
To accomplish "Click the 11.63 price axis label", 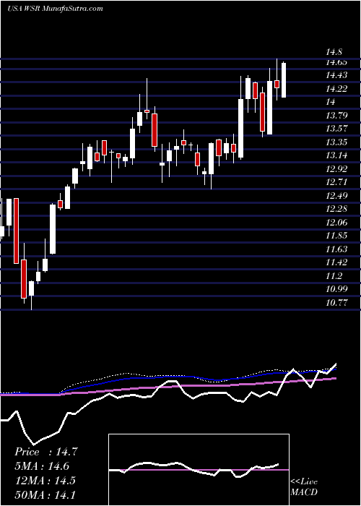I will point(336,249).
